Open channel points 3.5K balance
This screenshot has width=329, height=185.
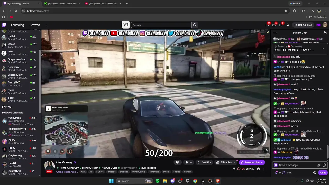pyautogui.click(x=287, y=173)
